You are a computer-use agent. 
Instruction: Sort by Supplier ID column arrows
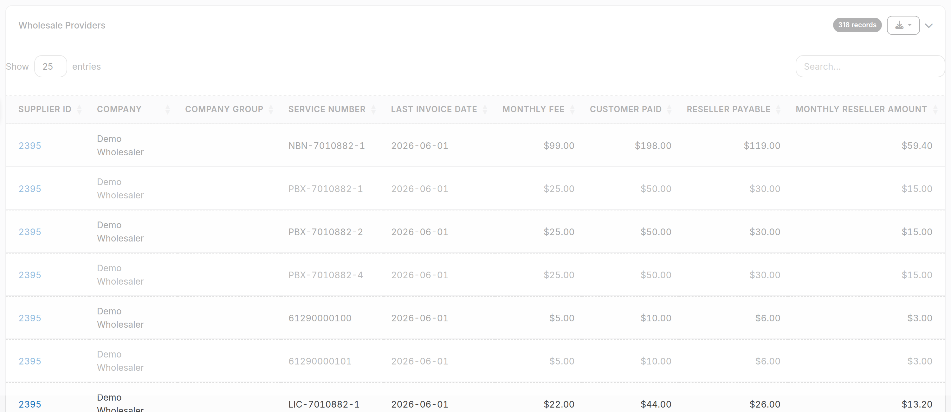[x=79, y=109]
